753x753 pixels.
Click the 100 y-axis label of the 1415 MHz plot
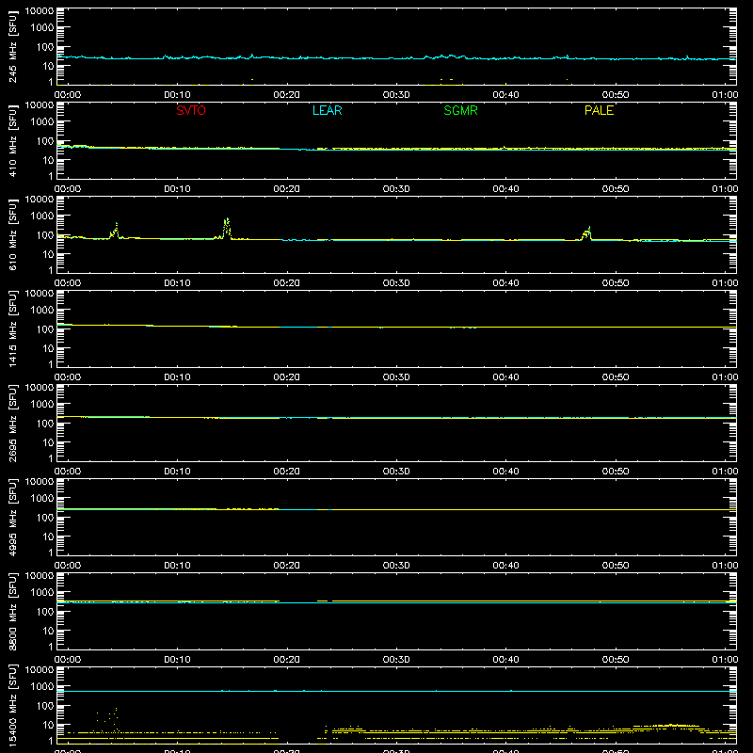point(45,329)
